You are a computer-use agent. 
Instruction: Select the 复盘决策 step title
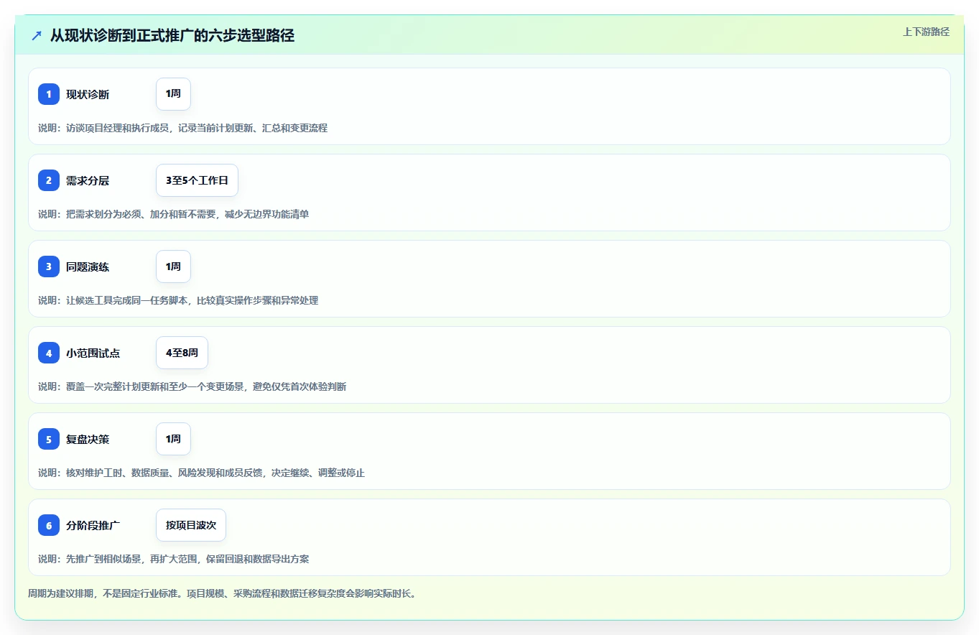[88, 439]
